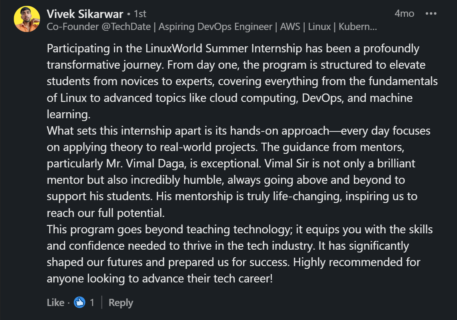Click "AWS" in the profile headline
The height and width of the screenshot is (320, 457).
290,27
